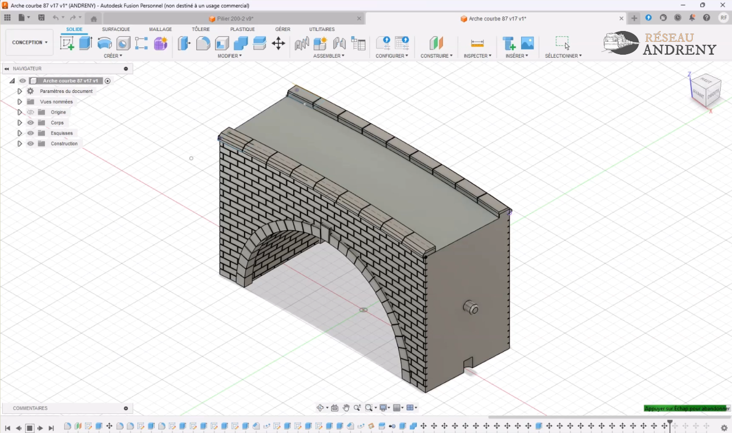Screen dimensions: 732x433
Task: Go to the Home tab icon
Action: click(94, 19)
